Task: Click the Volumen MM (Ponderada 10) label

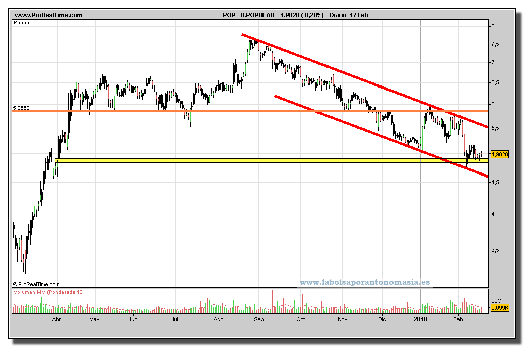Action: [49, 292]
